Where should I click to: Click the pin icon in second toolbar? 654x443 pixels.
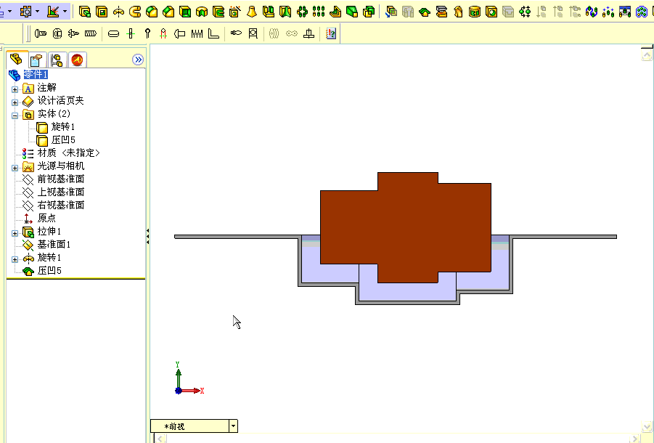(147, 33)
